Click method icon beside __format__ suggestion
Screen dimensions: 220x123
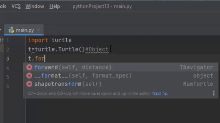(29, 76)
